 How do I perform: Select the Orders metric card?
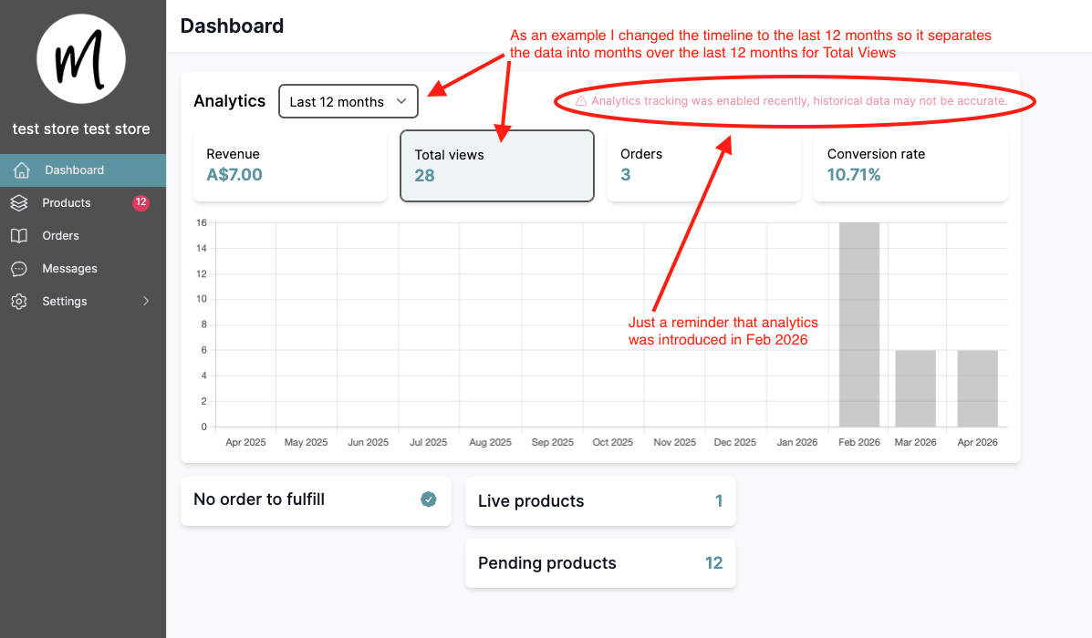(703, 165)
